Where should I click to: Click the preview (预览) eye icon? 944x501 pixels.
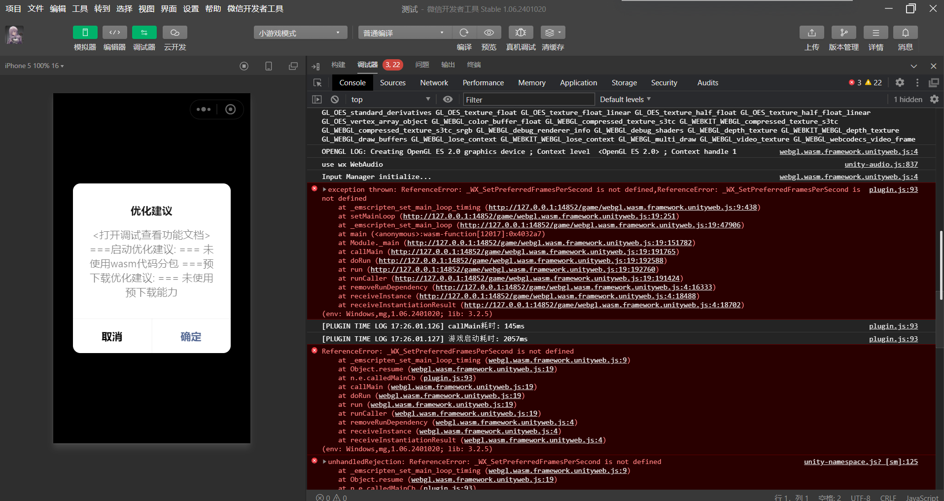pyautogui.click(x=489, y=33)
